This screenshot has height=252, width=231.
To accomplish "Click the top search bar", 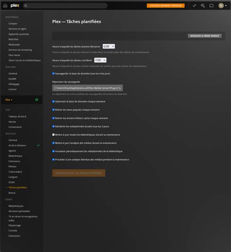I will [65, 6].
